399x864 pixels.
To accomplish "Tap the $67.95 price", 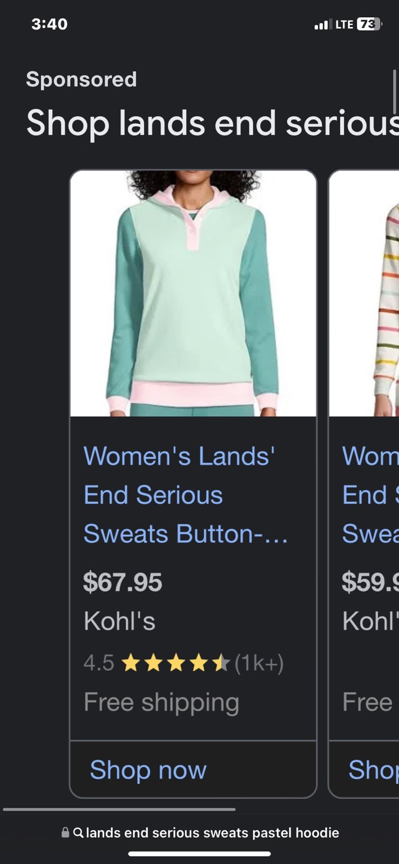I will 123,582.
